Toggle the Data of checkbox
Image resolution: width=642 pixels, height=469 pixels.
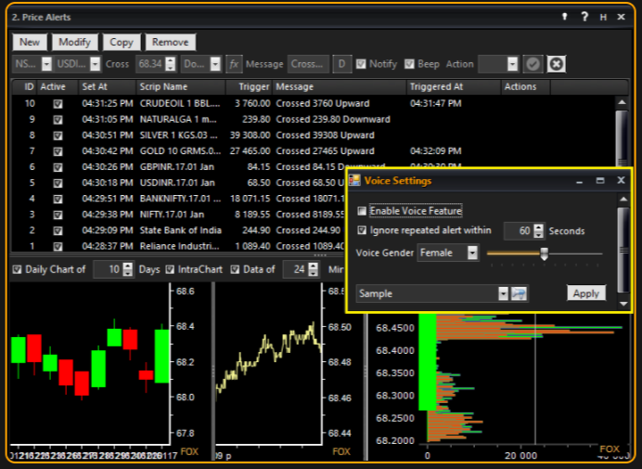[235, 269]
